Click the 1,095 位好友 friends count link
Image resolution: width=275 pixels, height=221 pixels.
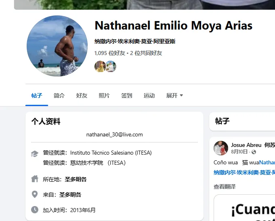click(109, 53)
